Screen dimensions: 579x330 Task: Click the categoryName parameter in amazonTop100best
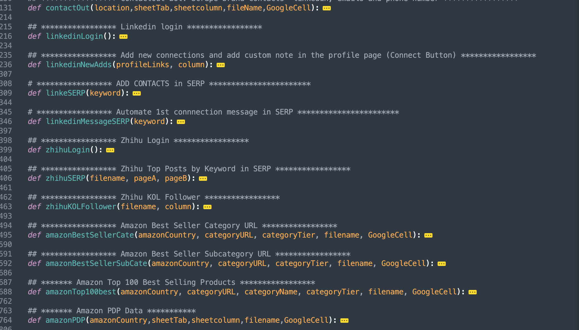pos(271,292)
